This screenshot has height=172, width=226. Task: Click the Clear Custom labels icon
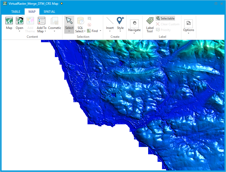[x=158, y=24]
